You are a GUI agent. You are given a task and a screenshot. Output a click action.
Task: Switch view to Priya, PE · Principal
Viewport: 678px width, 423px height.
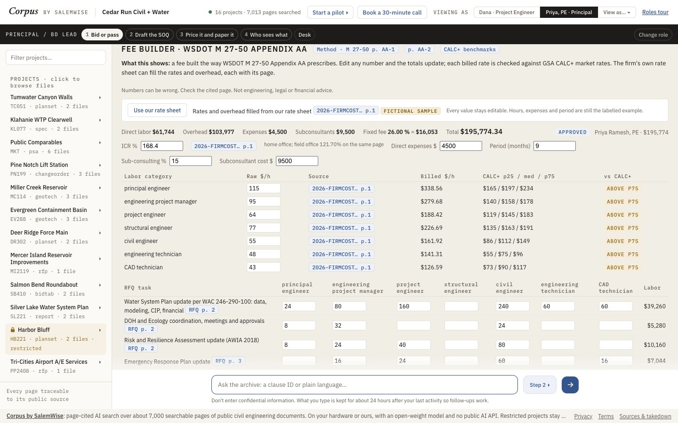point(569,12)
